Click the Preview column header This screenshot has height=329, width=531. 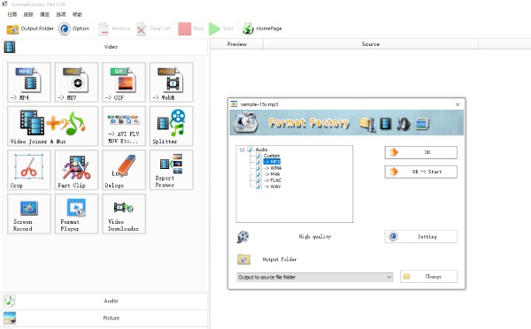click(236, 44)
